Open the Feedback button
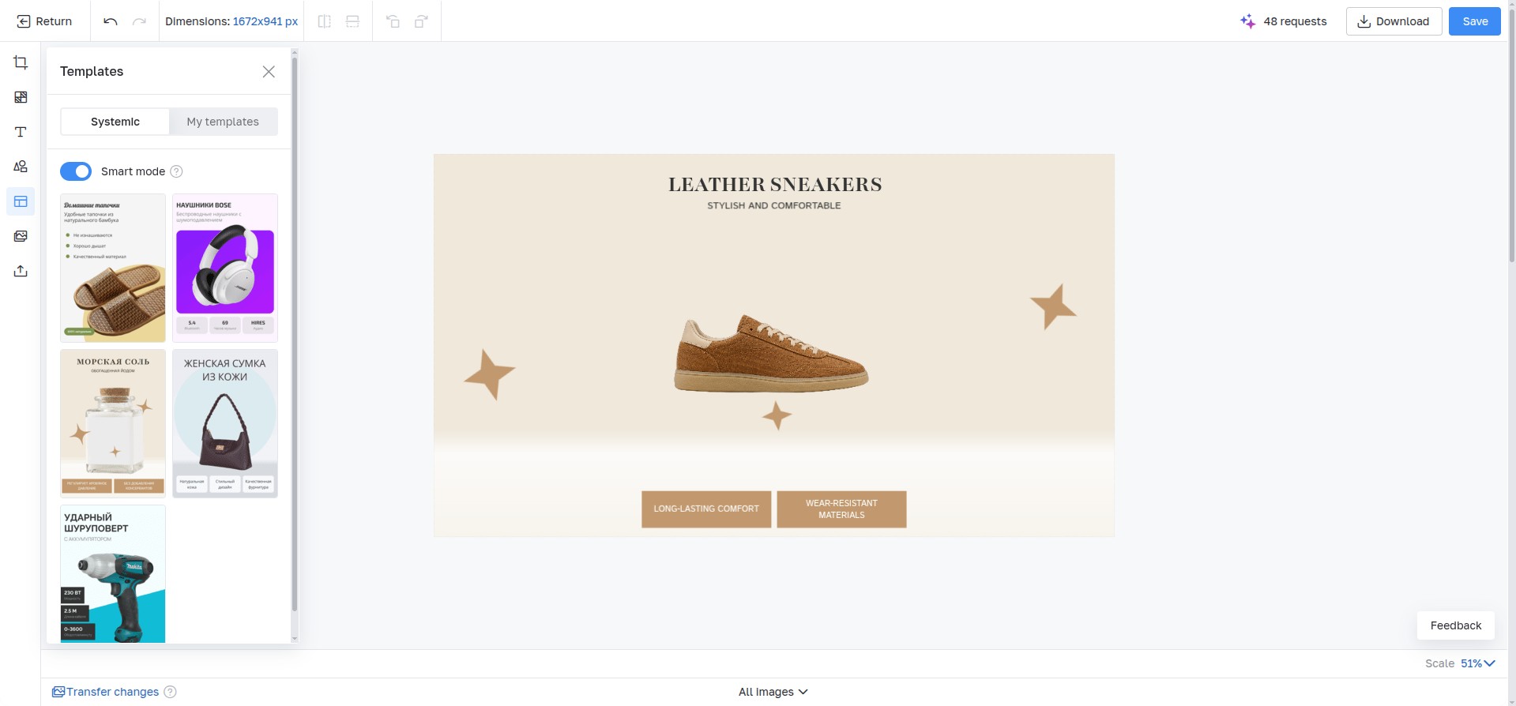Screen dimensions: 1516x706 1455,625
